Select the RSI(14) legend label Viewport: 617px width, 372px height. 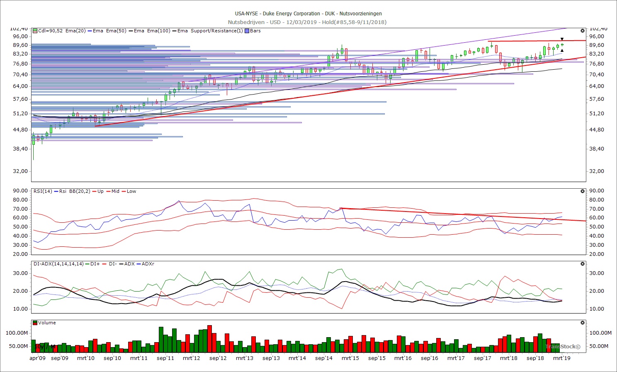pos(43,191)
